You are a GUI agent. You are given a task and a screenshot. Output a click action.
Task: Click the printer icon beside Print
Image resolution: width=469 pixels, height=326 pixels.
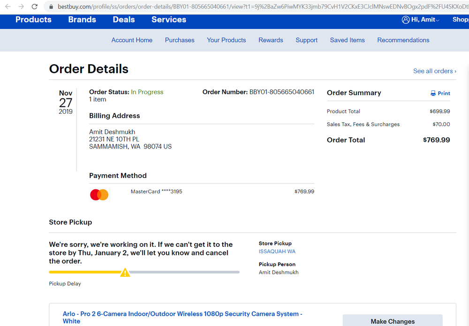[433, 93]
